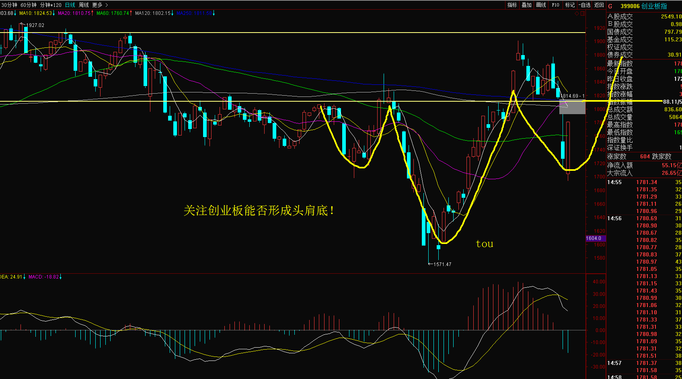Toggle the -自选 watchlist button

[585, 5]
